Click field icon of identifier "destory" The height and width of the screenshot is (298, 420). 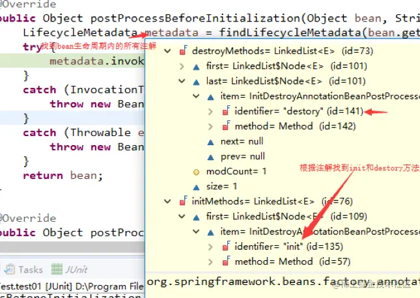227,111
